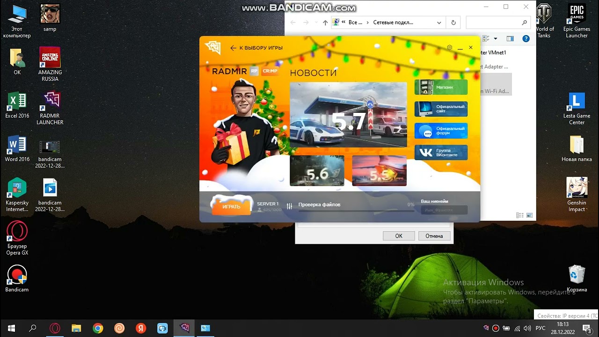Open the SERVER 1 selector

coord(269,207)
